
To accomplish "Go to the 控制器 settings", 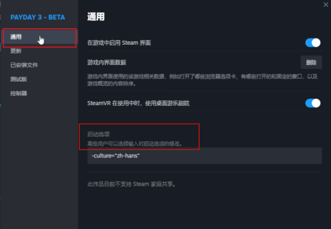I will point(19,93).
